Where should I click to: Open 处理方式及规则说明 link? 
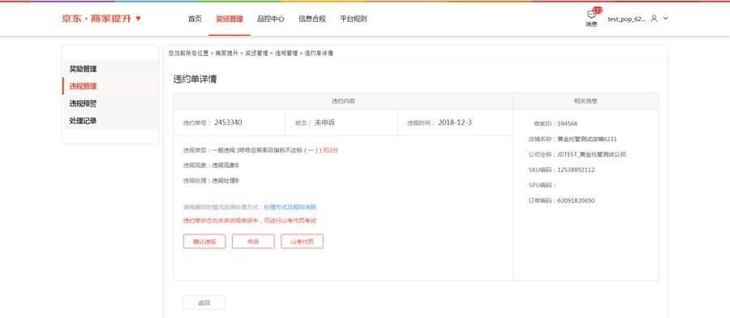(x=290, y=207)
